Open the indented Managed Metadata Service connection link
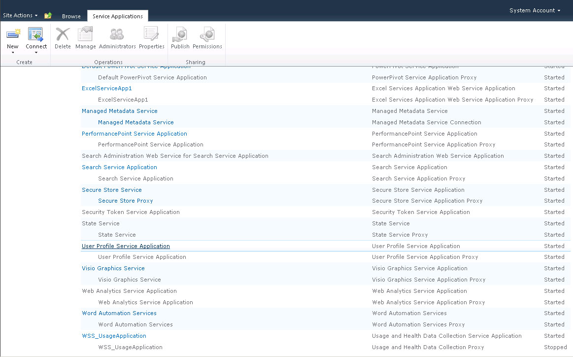The width and height of the screenshot is (573, 357). pos(135,122)
